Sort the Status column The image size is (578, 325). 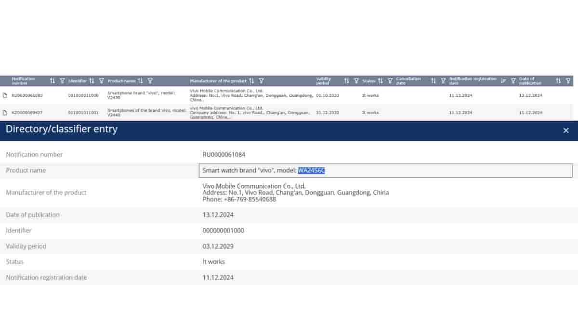point(380,81)
